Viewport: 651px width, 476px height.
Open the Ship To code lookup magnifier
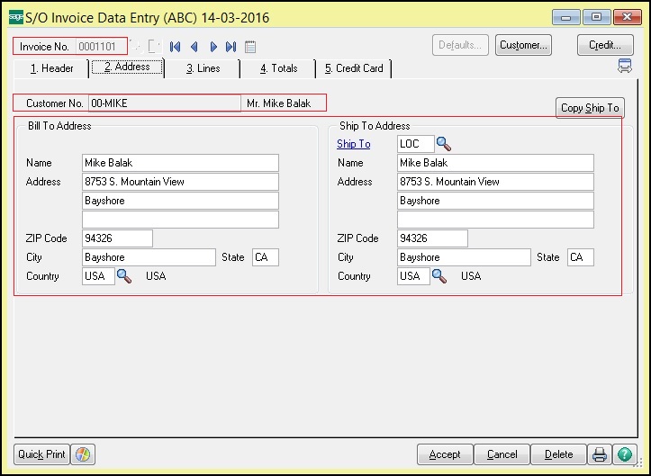pyautogui.click(x=444, y=144)
